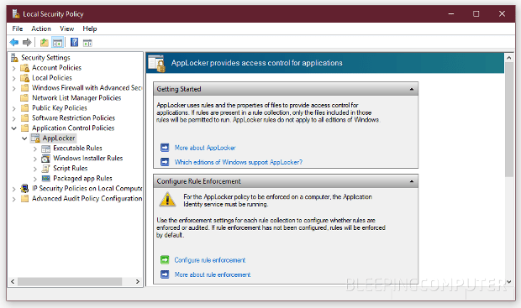This screenshot has height=308, width=521.
Task: Collapse the Application Control Policies node
Action: 14,128
